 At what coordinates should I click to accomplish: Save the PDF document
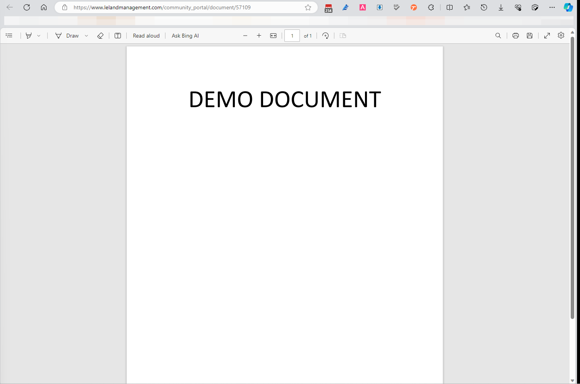point(530,36)
